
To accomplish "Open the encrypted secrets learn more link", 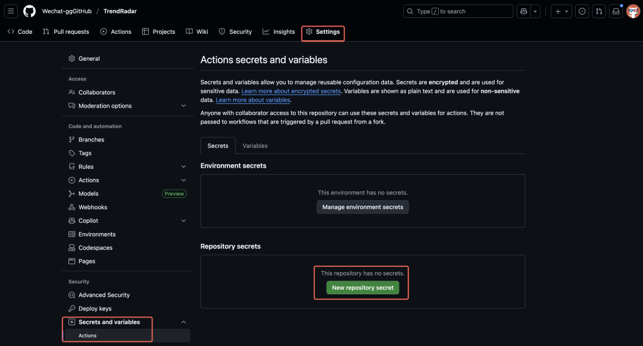I will [291, 90].
